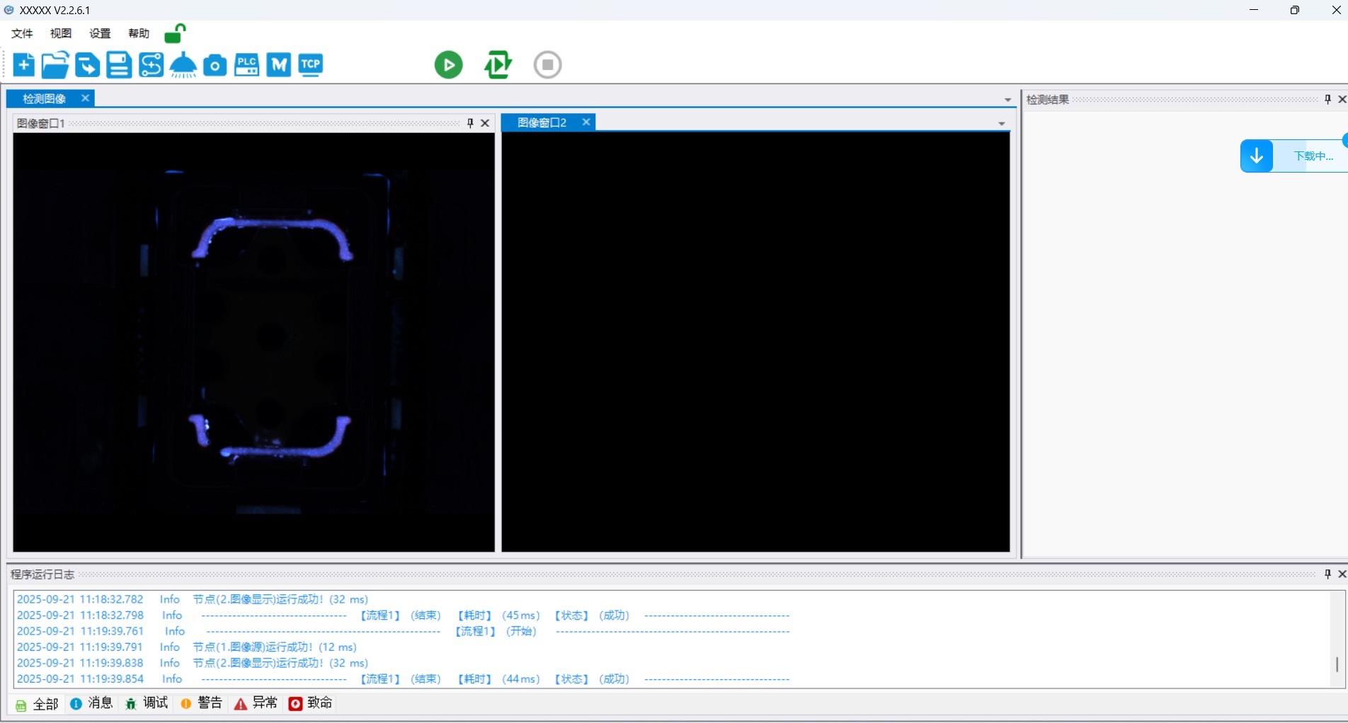Click the green run play button
Screen dimensions: 1348x723
(448, 65)
